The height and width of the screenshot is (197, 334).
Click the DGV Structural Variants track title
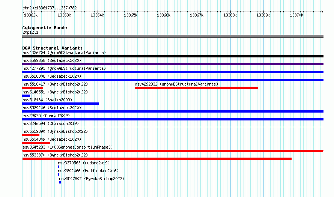53,48
